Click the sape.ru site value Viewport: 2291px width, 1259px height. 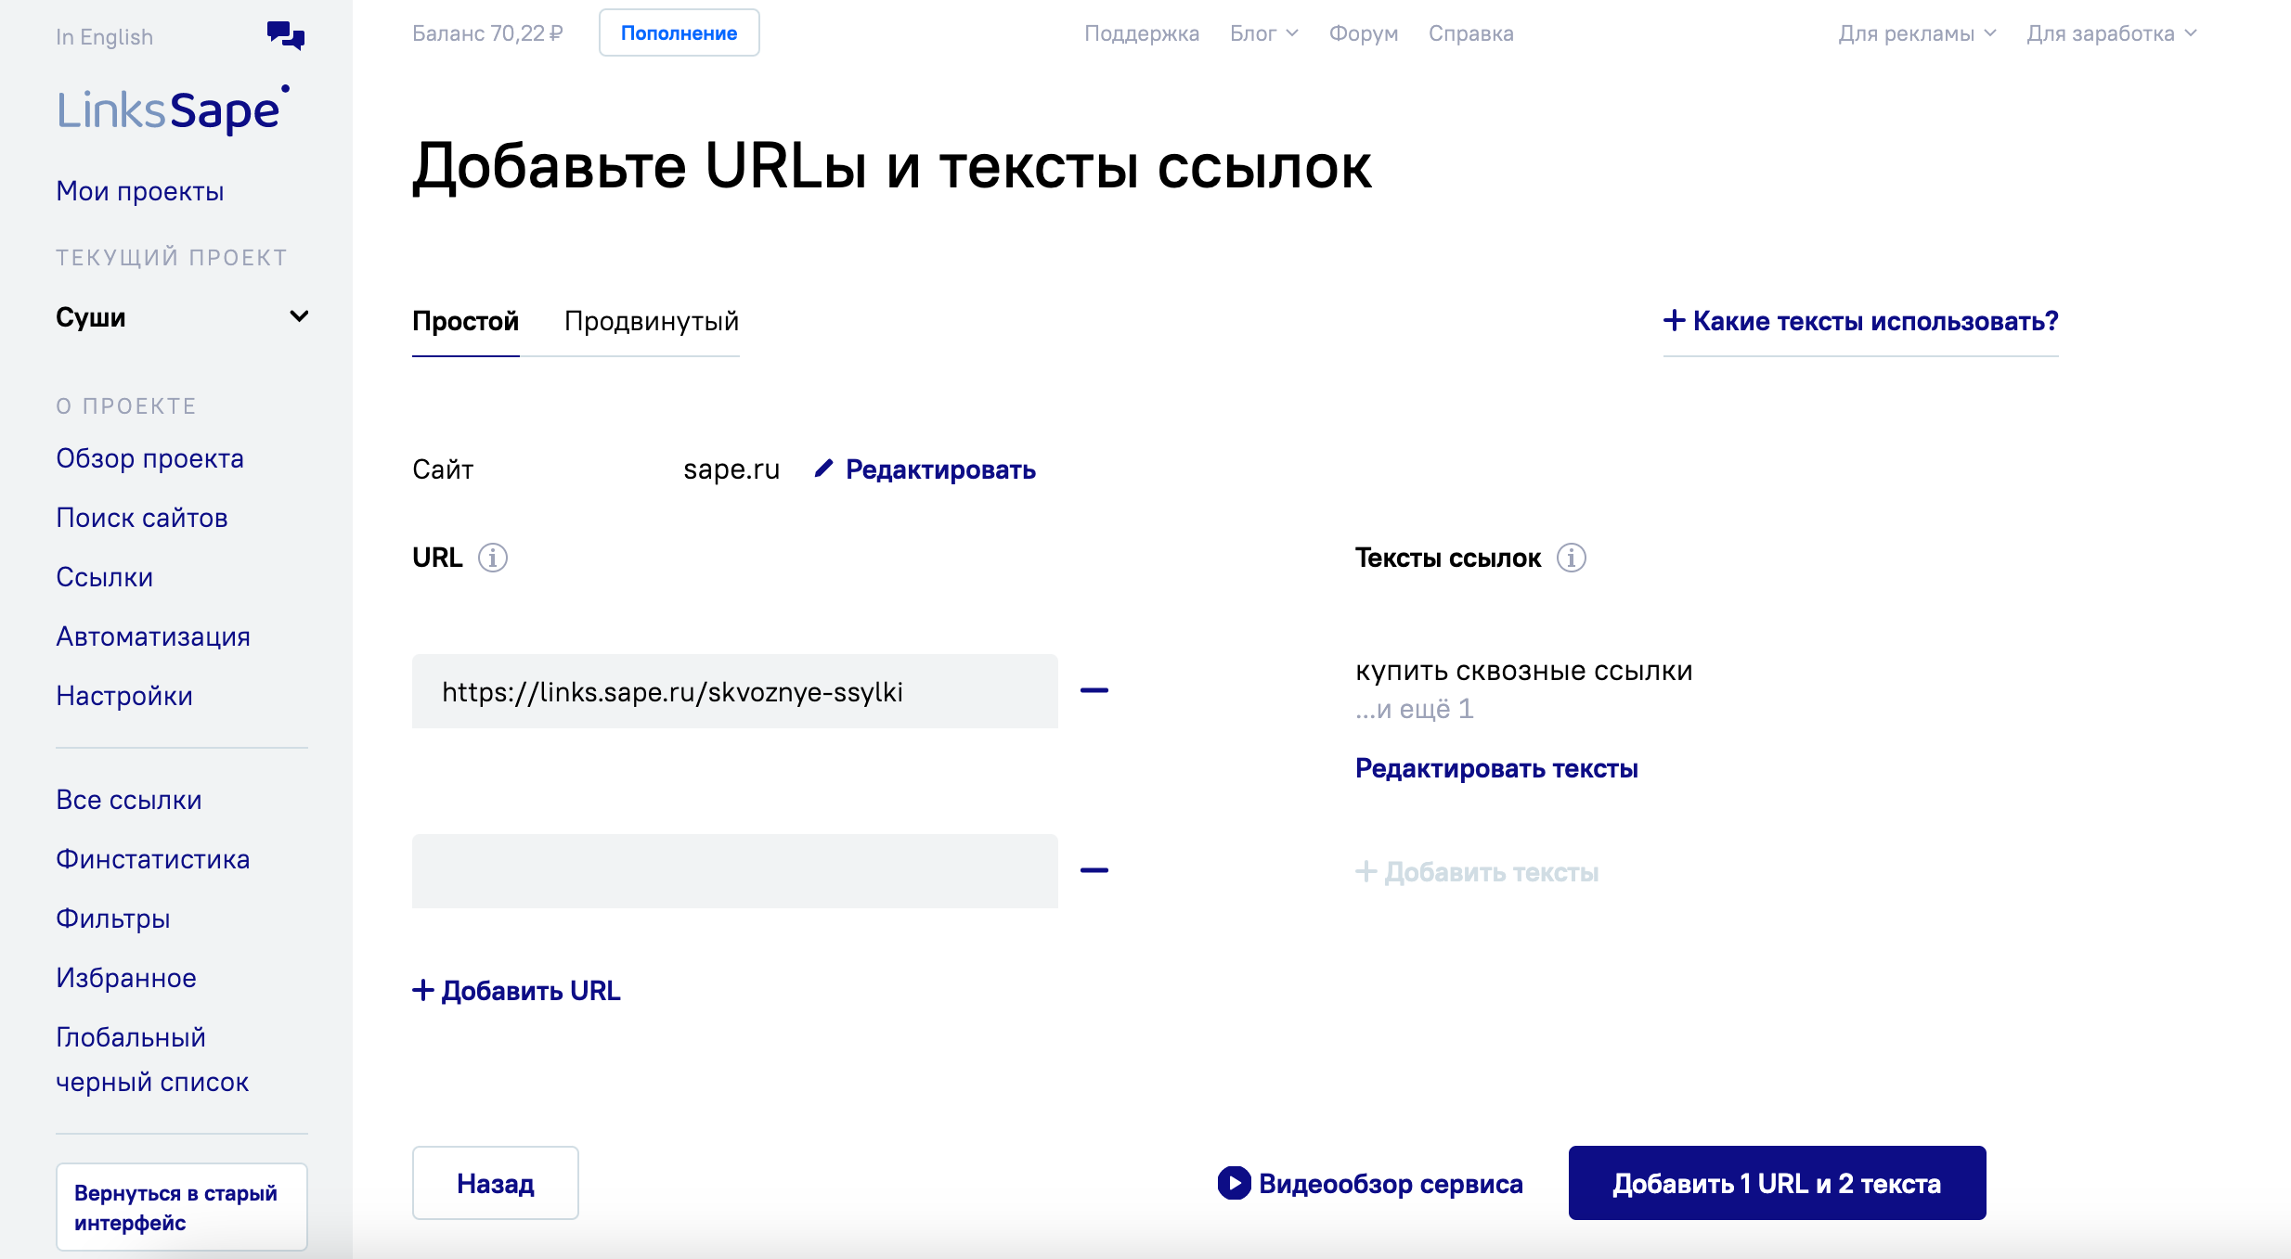point(731,469)
